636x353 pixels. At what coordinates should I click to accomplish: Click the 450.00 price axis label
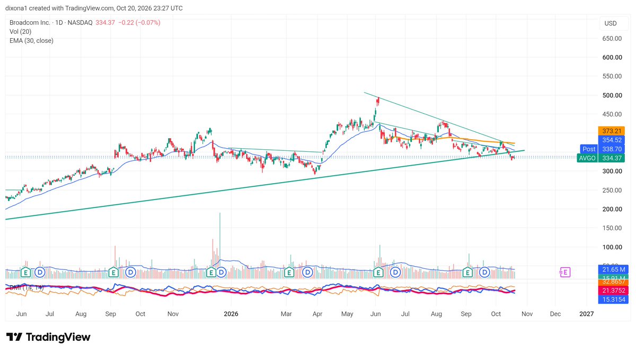click(x=611, y=114)
